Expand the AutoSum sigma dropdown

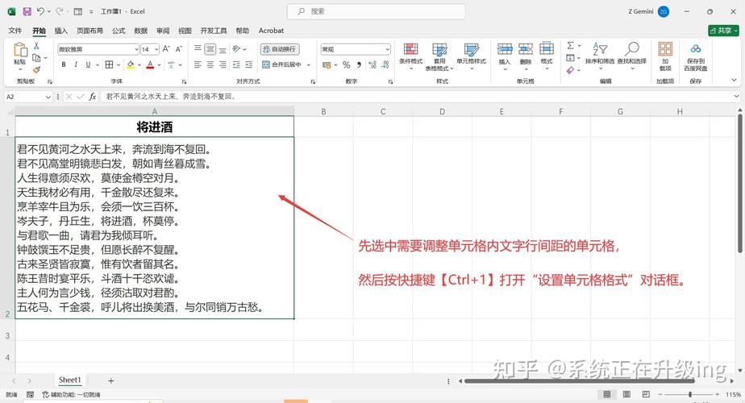(x=579, y=46)
